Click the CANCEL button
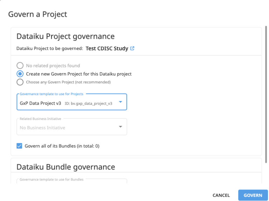 [x=221, y=195]
